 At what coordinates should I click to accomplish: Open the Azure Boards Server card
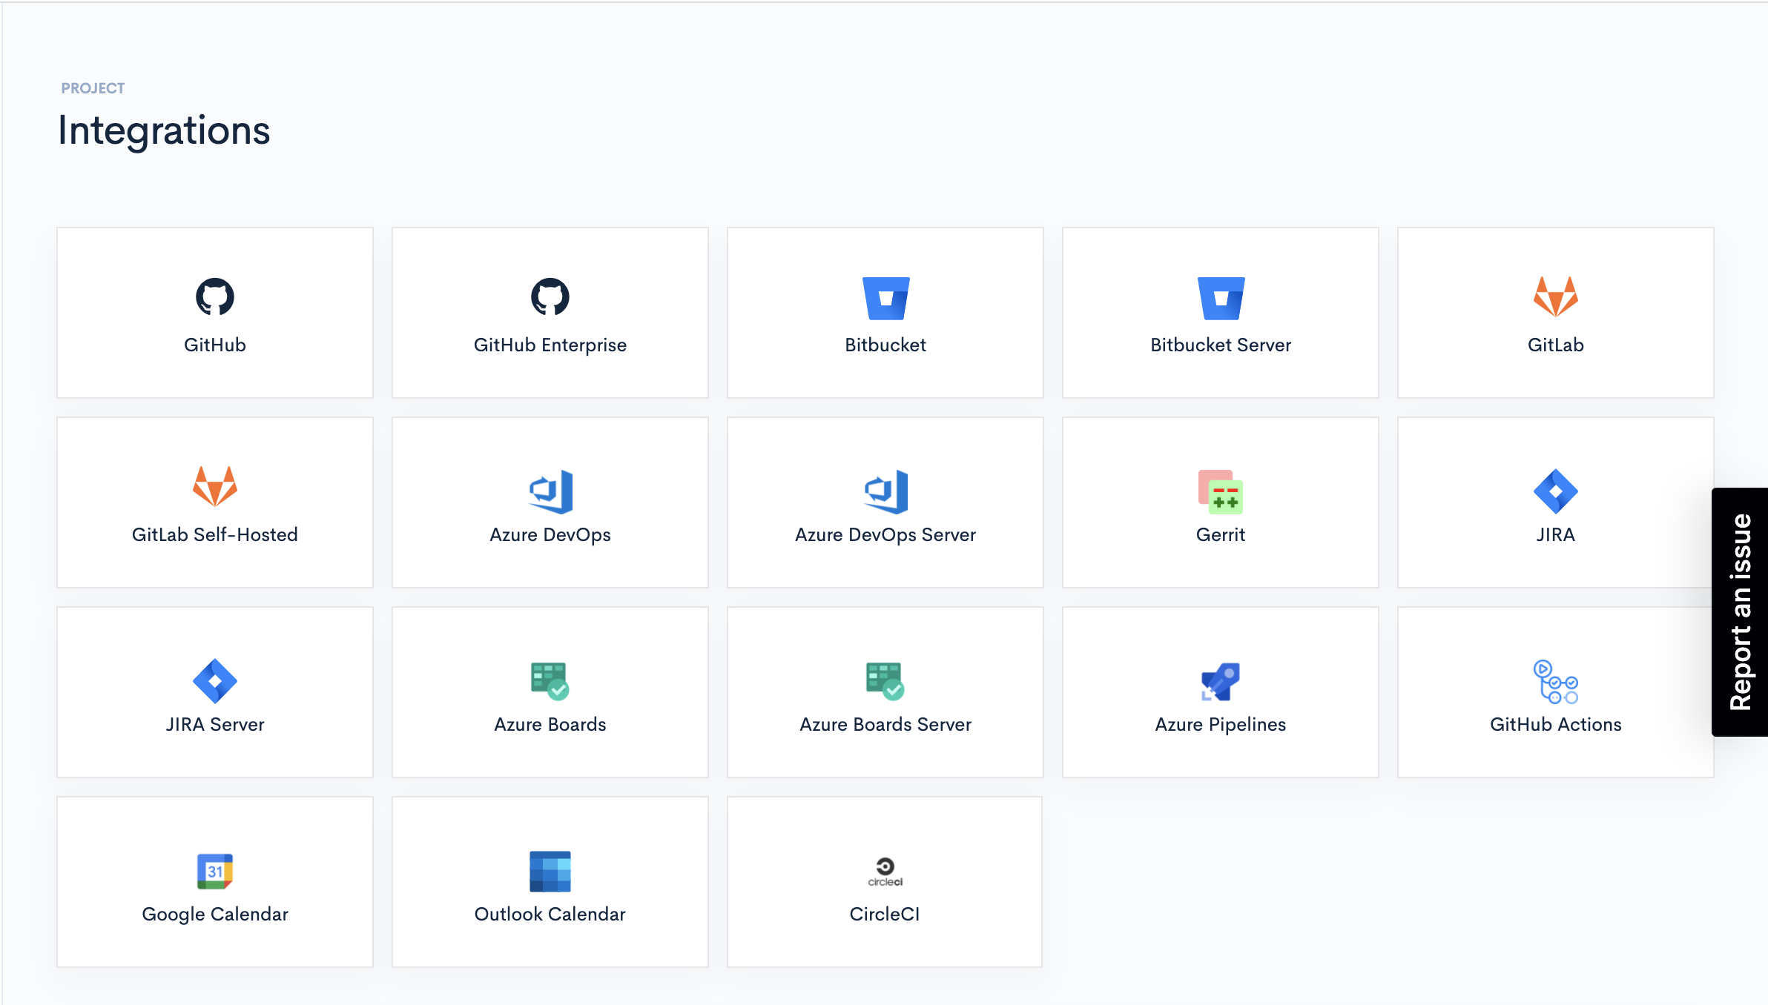885,692
